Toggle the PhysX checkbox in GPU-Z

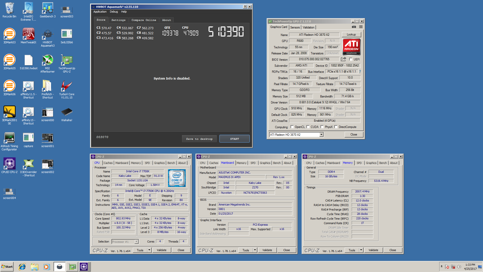322,127
